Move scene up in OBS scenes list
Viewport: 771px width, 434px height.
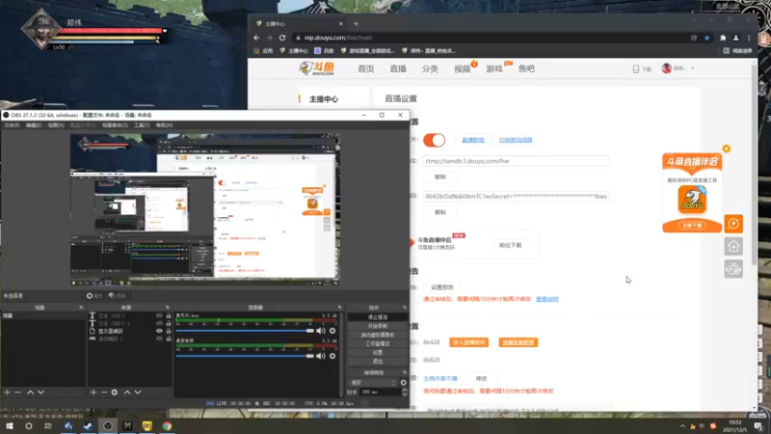click(x=31, y=393)
